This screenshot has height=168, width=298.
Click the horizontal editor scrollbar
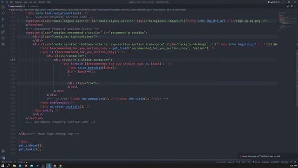(x=135, y=160)
